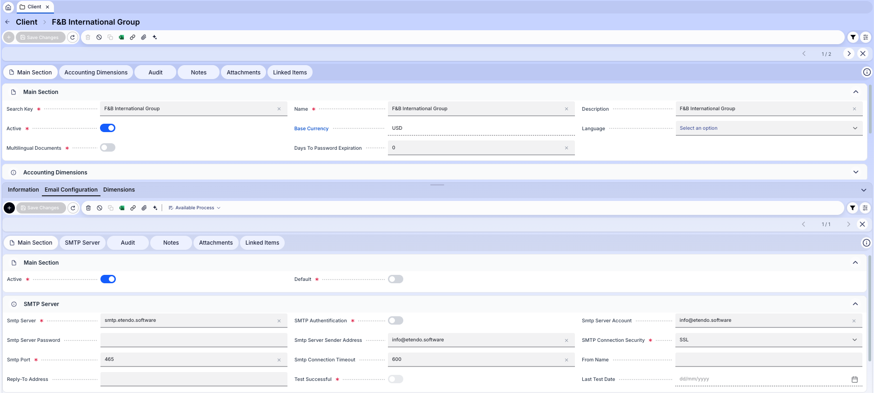Toggle the Default email configuration switch
The width and height of the screenshot is (874, 393).
point(395,279)
